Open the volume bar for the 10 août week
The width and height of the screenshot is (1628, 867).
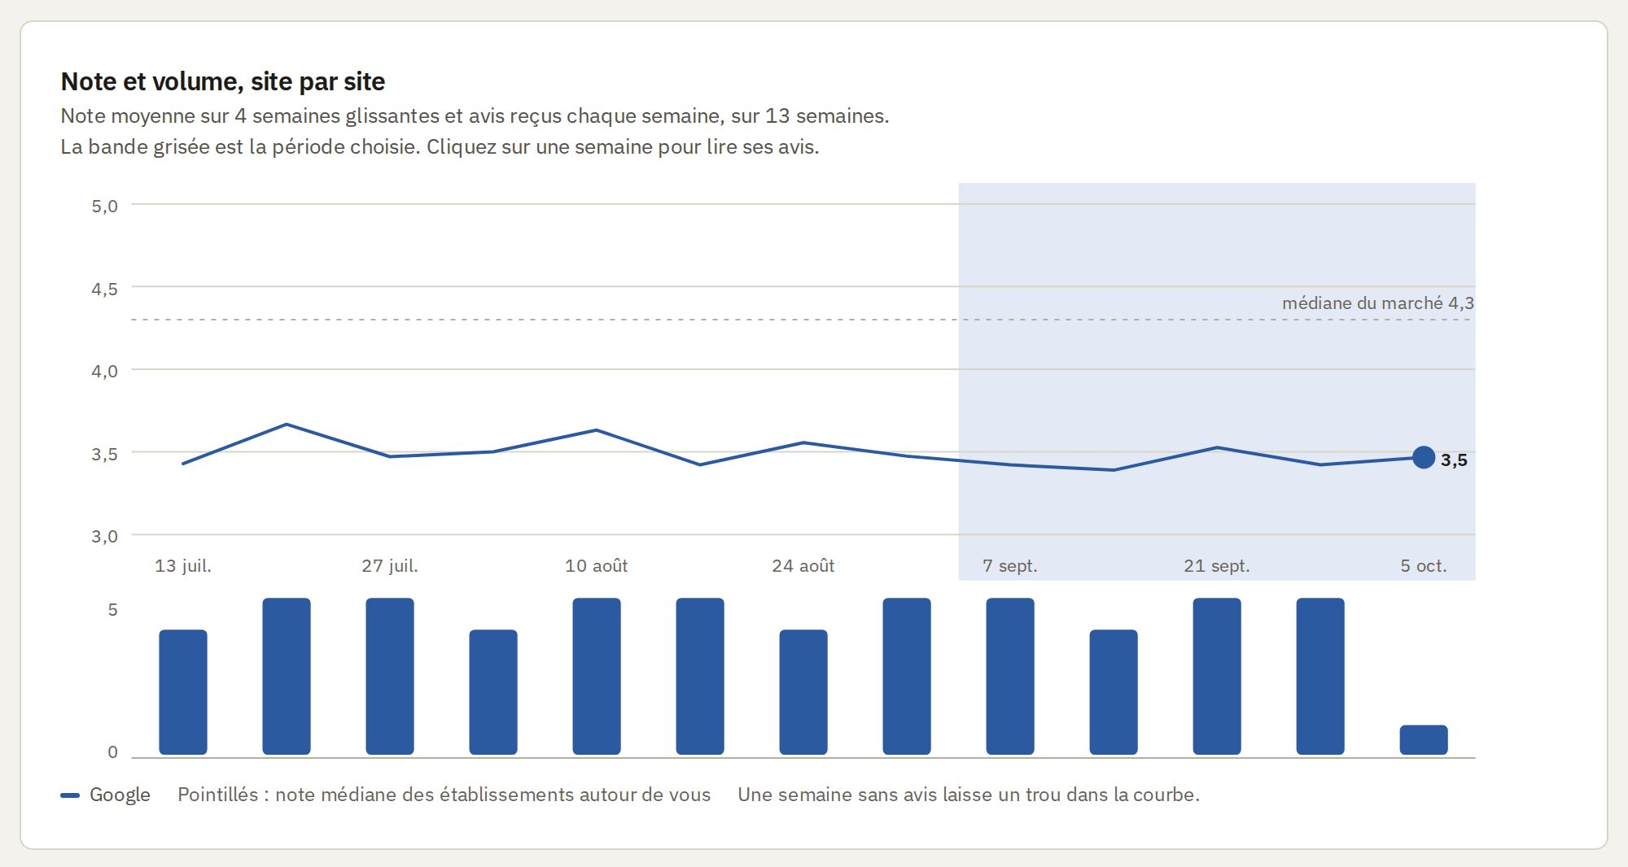click(x=597, y=677)
